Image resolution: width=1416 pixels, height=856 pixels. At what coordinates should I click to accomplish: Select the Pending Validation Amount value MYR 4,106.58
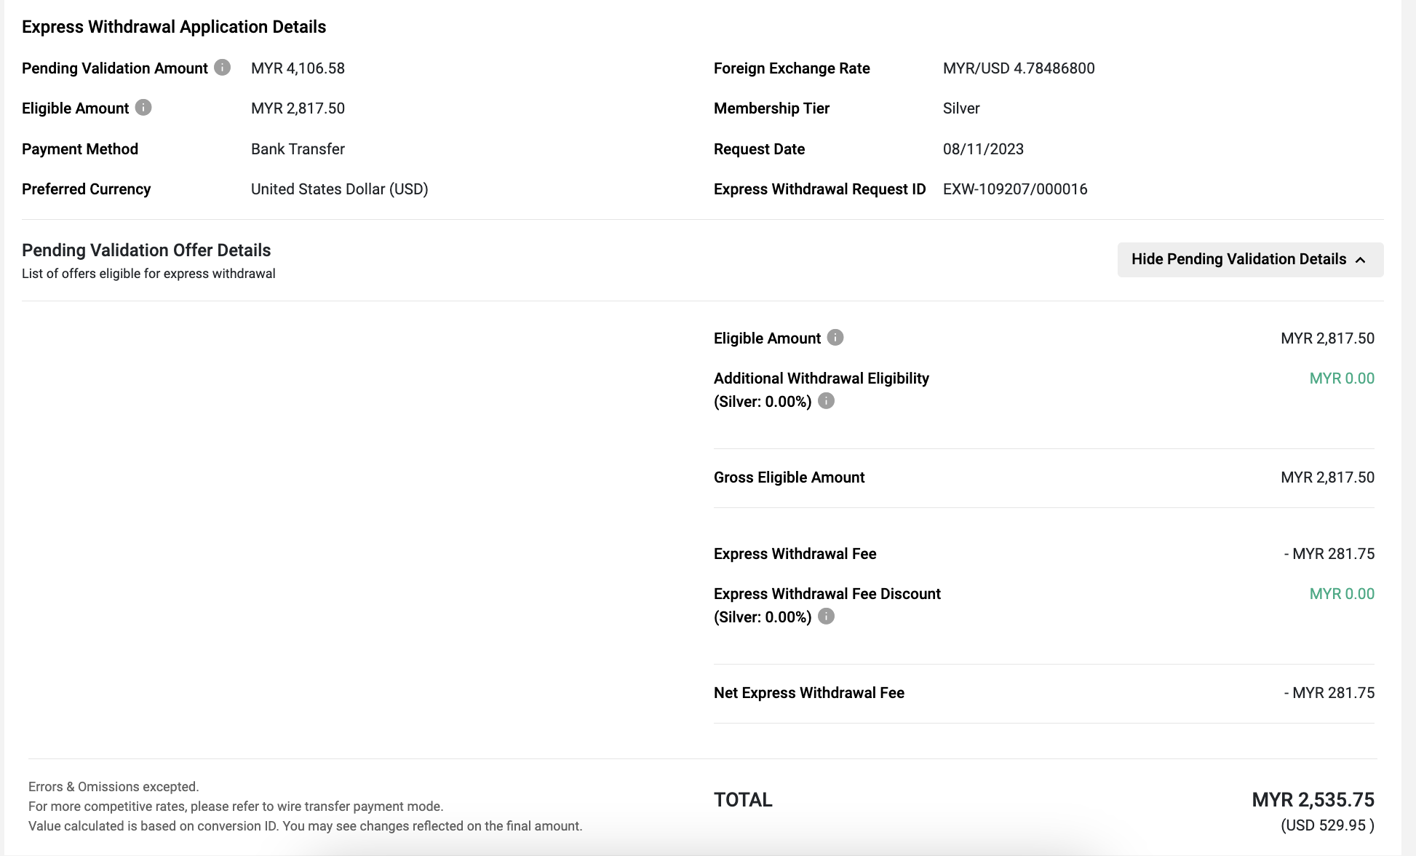(x=298, y=68)
